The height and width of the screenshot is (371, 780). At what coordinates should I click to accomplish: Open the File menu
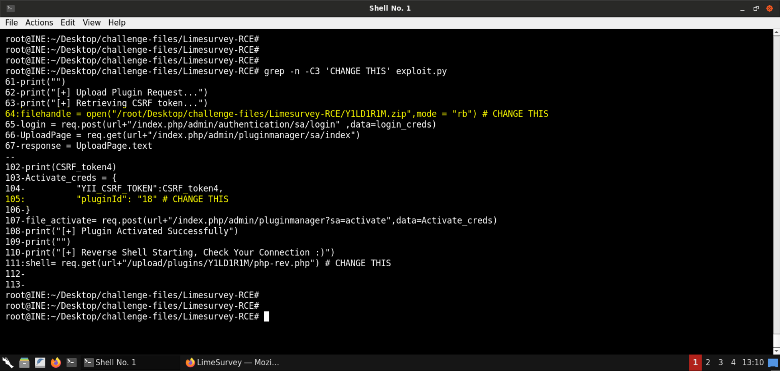[x=11, y=22]
